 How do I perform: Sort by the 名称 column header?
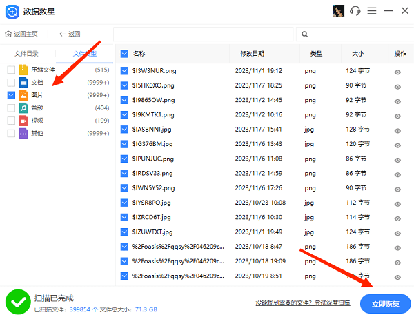pyautogui.click(x=139, y=54)
